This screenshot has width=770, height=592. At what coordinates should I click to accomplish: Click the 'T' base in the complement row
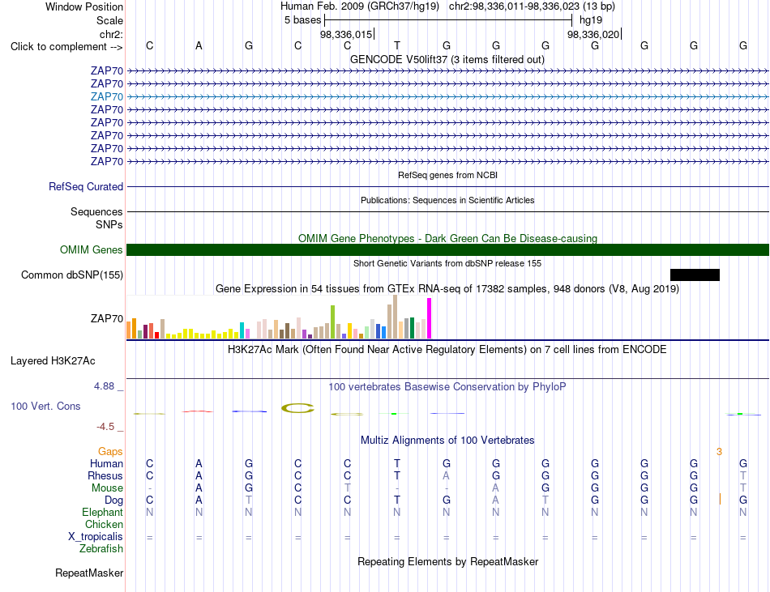pyautogui.click(x=397, y=45)
